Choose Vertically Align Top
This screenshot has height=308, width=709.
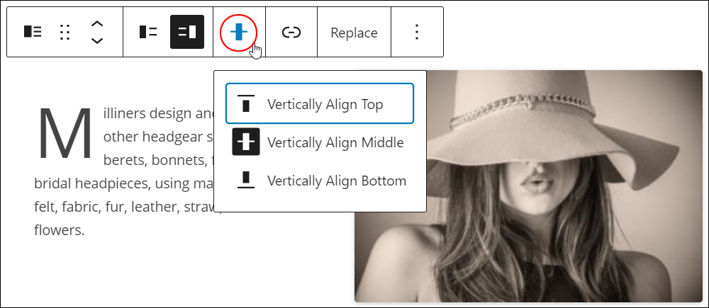click(320, 103)
